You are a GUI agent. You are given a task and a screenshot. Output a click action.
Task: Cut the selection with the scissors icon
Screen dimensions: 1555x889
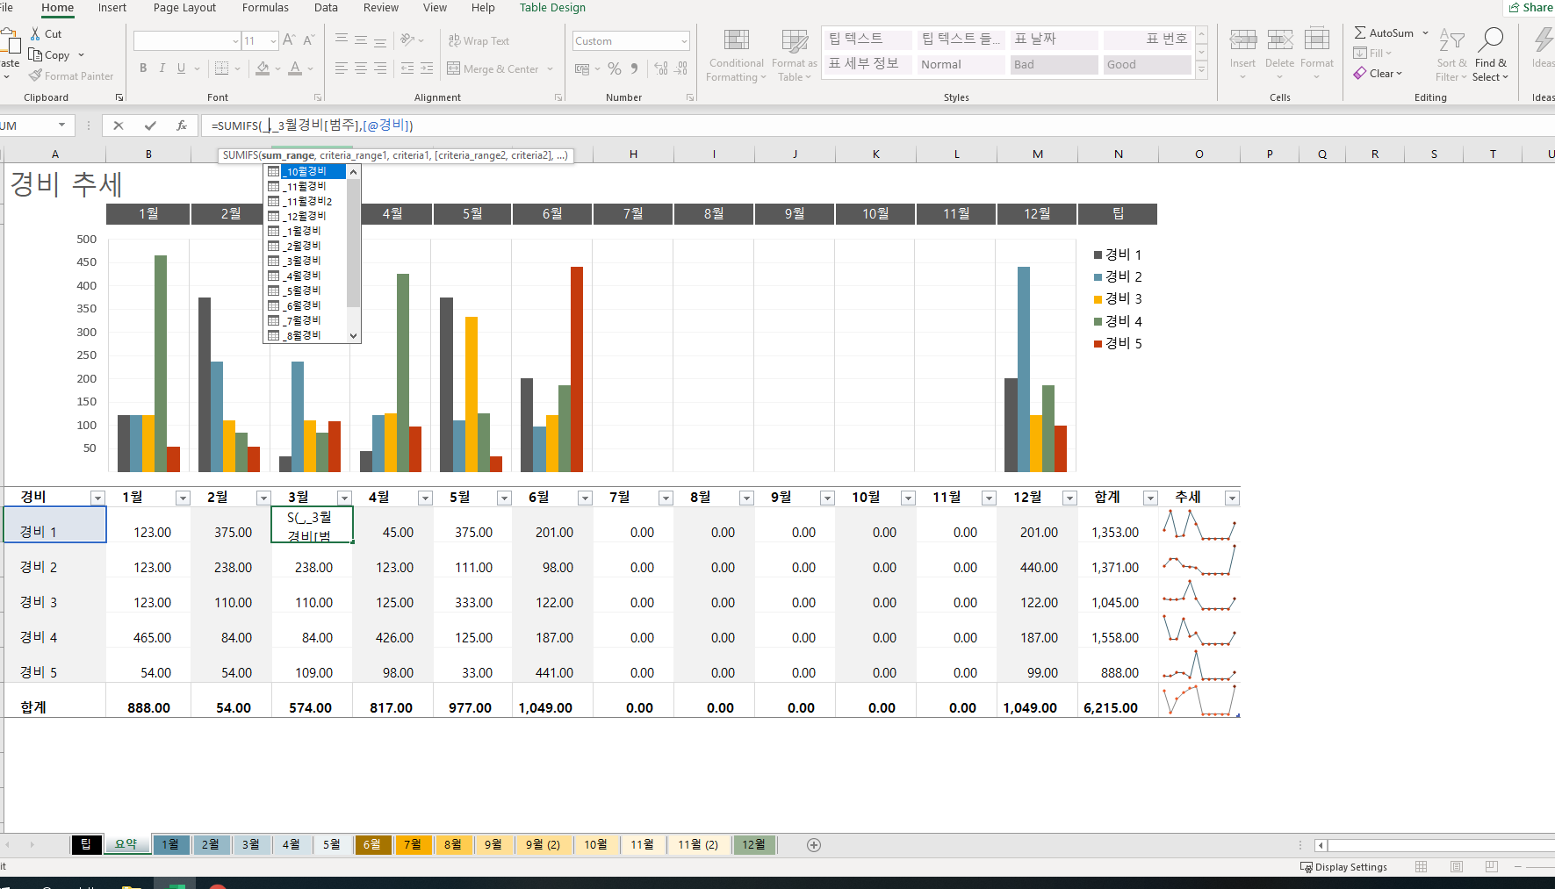tap(36, 33)
